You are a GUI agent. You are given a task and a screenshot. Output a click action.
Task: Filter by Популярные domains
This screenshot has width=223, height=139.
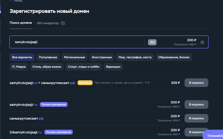click(48, 57)
